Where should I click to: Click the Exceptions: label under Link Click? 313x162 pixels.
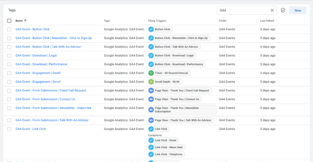pyautogui.click(x=155, y=135)
